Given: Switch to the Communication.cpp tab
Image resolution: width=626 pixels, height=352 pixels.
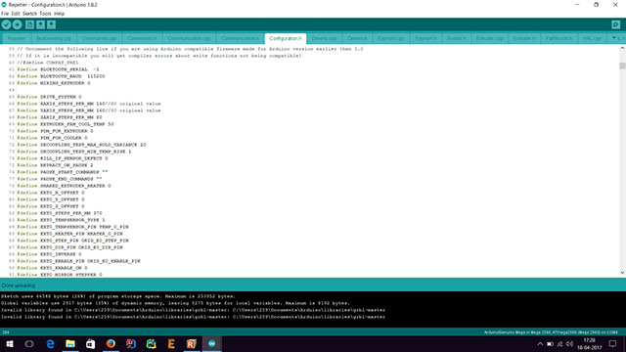Looking at the screenshot, I should pos(189,39).
